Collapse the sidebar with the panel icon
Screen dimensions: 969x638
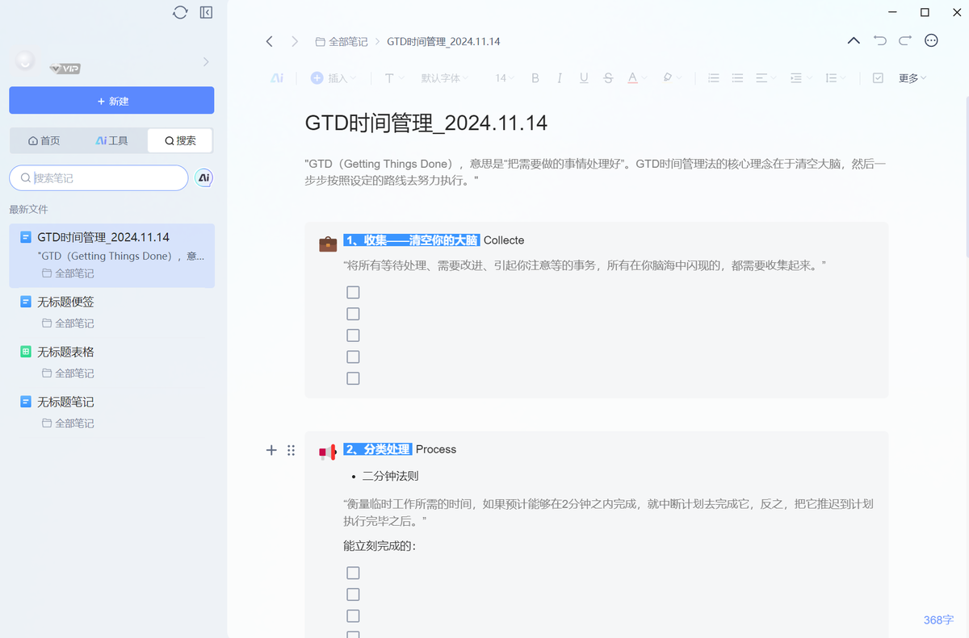coord(206,12)
